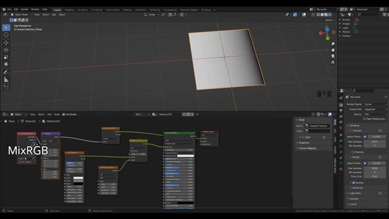Open the node editor Add menu
Image resolution: width=389 pixels, height=219 pixels.
click(49, 114)
